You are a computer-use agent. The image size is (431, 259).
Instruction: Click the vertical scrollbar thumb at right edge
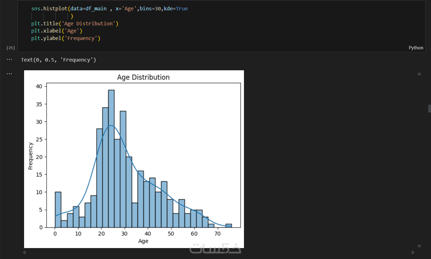[x=429, y=108]
